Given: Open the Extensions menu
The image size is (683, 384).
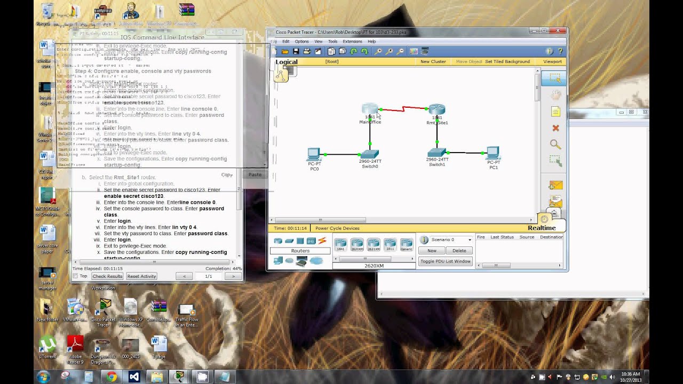Looking at the screenshot, I should [x=352, y=42].
